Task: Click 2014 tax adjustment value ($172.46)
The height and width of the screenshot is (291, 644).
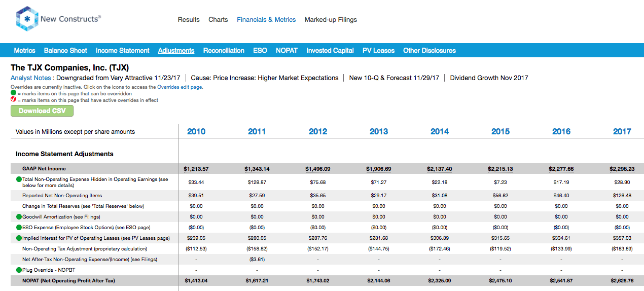Action: tap(440, 249)
